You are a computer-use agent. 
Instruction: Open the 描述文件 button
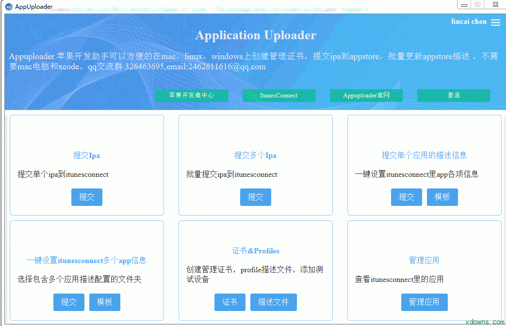click(x=273, y=302)
